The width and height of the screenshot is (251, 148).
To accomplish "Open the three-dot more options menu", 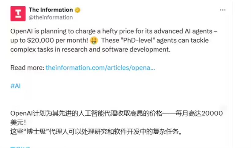I will [223, 10].
